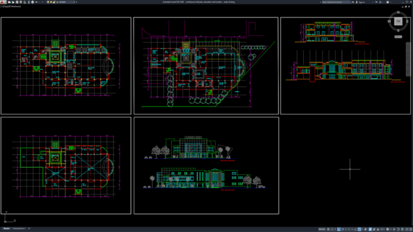Switch to the Model tab
413x232 pixels.
point(6,229)
